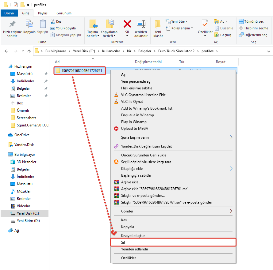The image size is (273, 270).
Task: Click Tümünü seç to select all
Action: pos(251,21)
